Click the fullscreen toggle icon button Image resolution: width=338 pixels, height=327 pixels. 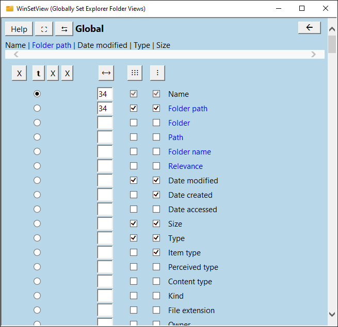point(44,29)
